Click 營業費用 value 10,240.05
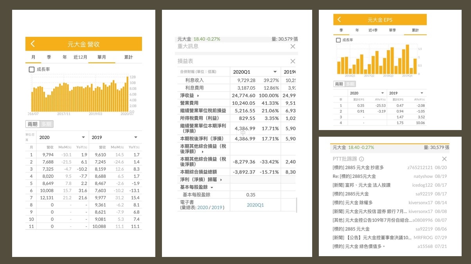The height and width of the screenshot is (264, 471). [x=244, y=103]
